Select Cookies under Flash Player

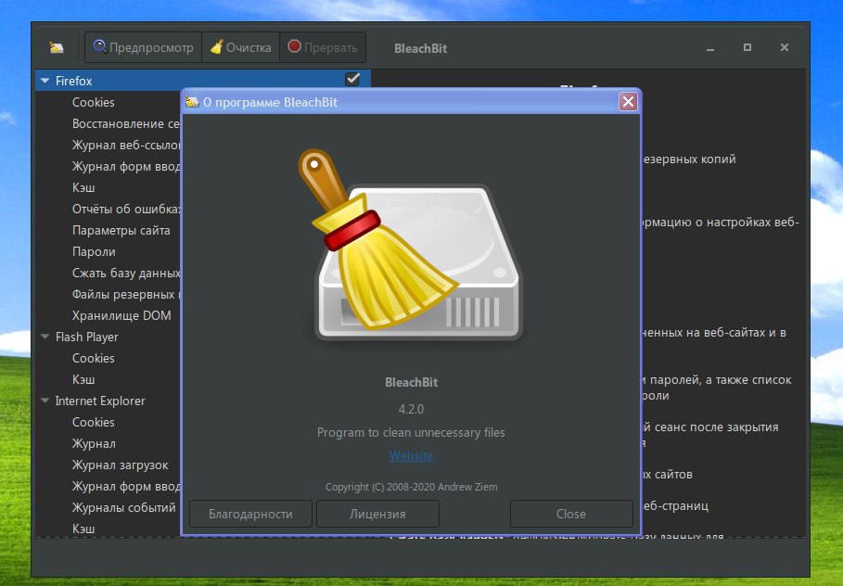point(94,358)
